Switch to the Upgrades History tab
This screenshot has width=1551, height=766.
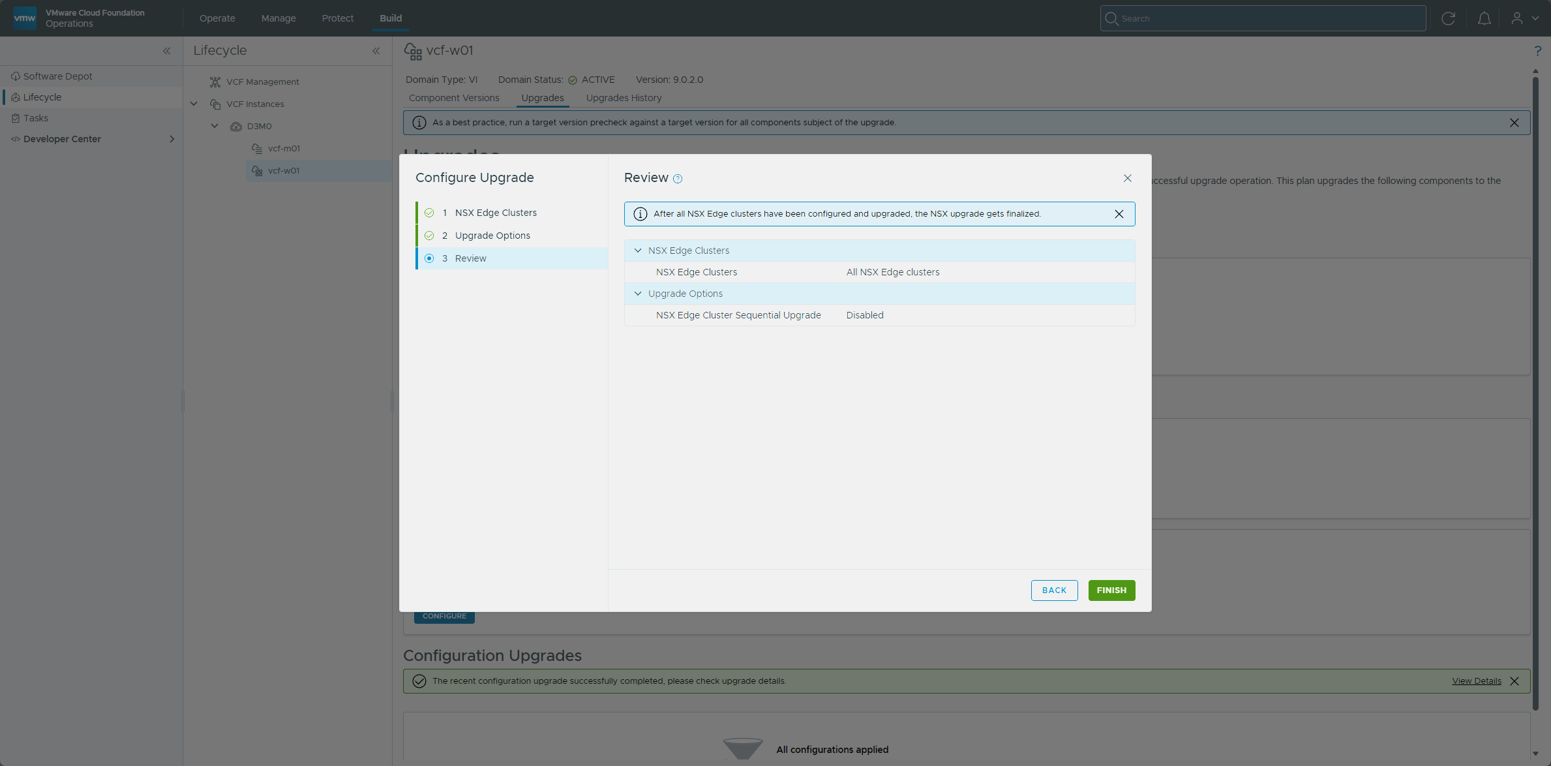(x=624, y=98)
